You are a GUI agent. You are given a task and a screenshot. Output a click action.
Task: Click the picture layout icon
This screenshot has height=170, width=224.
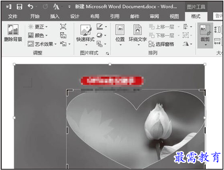pyautogui.click(x=99, y=44)
